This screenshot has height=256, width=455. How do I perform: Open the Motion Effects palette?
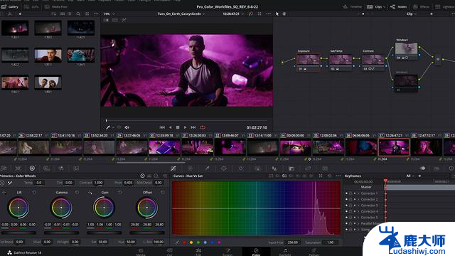[x=76, y=169]
